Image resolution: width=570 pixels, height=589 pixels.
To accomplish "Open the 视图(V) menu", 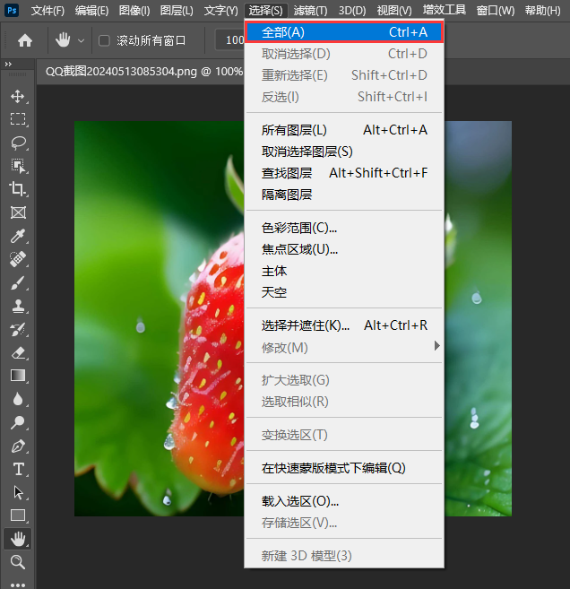I will point(394,11).
